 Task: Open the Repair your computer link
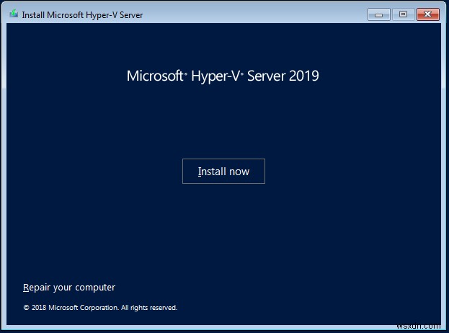tap(69, 287)
